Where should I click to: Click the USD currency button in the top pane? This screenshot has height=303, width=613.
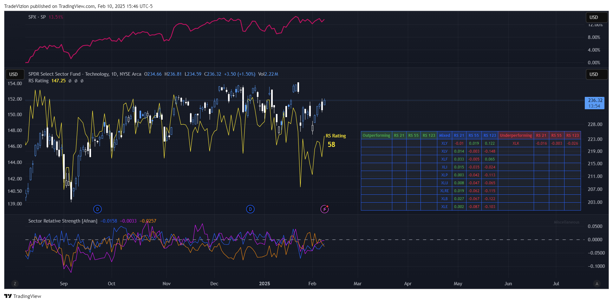pos(597,17)
